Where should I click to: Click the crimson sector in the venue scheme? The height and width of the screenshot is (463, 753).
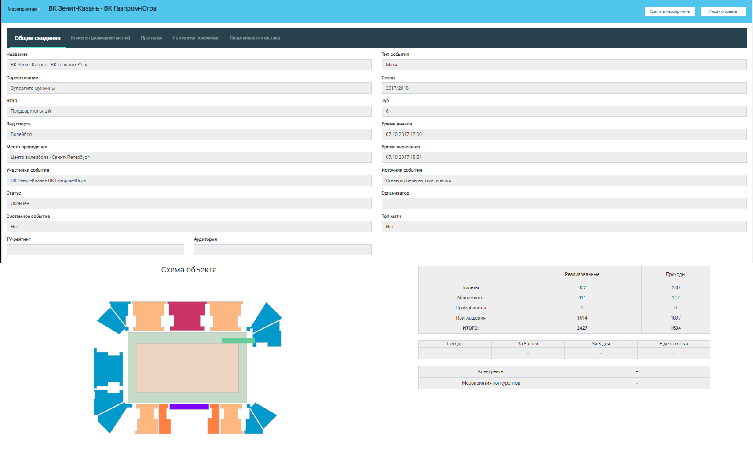click(x=187, y=315)
